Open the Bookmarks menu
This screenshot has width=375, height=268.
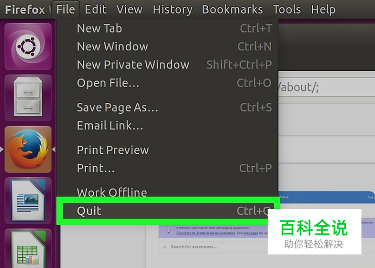pyautogui.click(x=232, y=10)
